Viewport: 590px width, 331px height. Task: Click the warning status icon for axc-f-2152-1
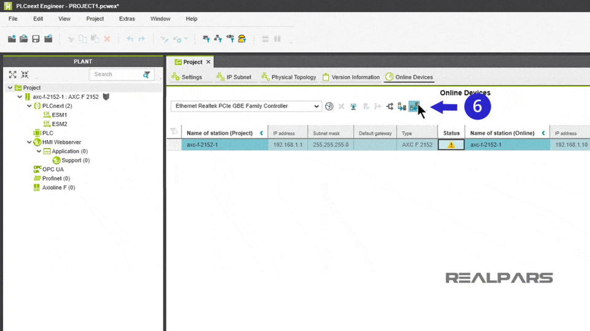coord(451,145)
